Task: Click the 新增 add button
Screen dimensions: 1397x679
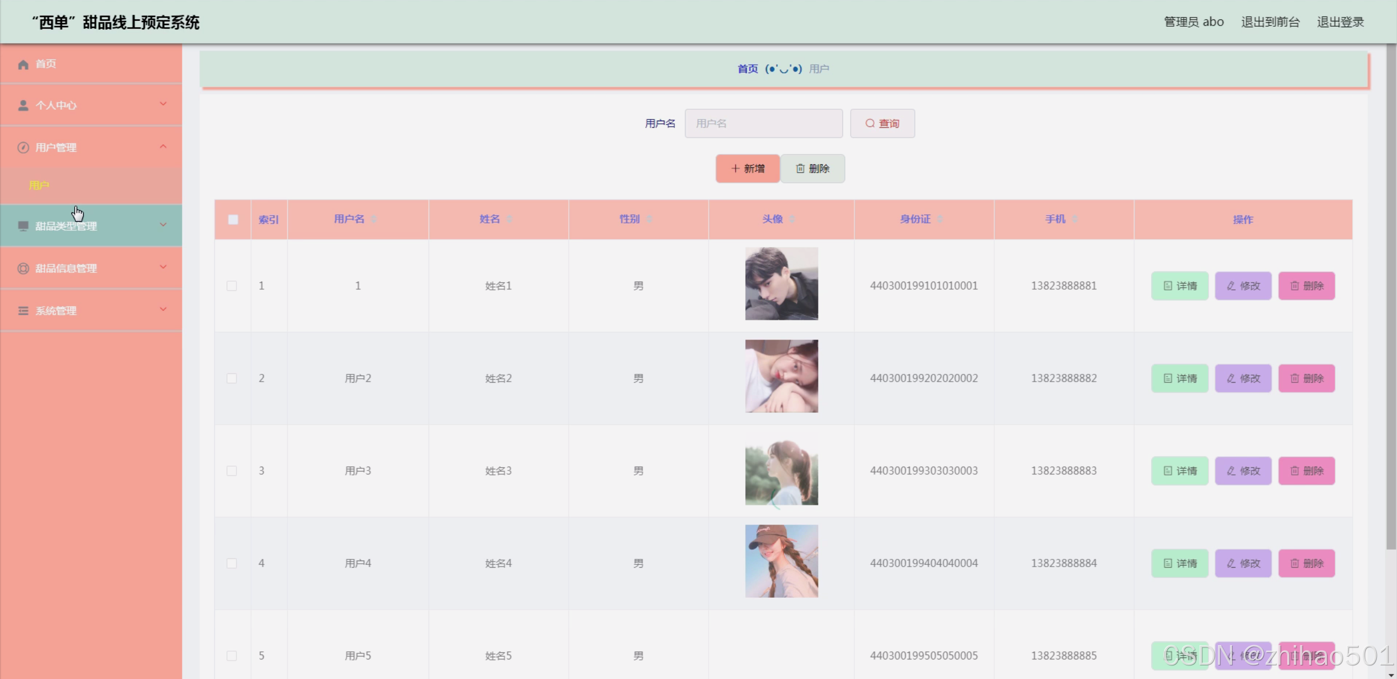Action: pyautogui.click(x=747, y=169)
